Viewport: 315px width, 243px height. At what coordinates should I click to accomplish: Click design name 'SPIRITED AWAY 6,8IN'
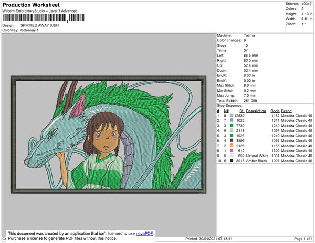[39, 25]
